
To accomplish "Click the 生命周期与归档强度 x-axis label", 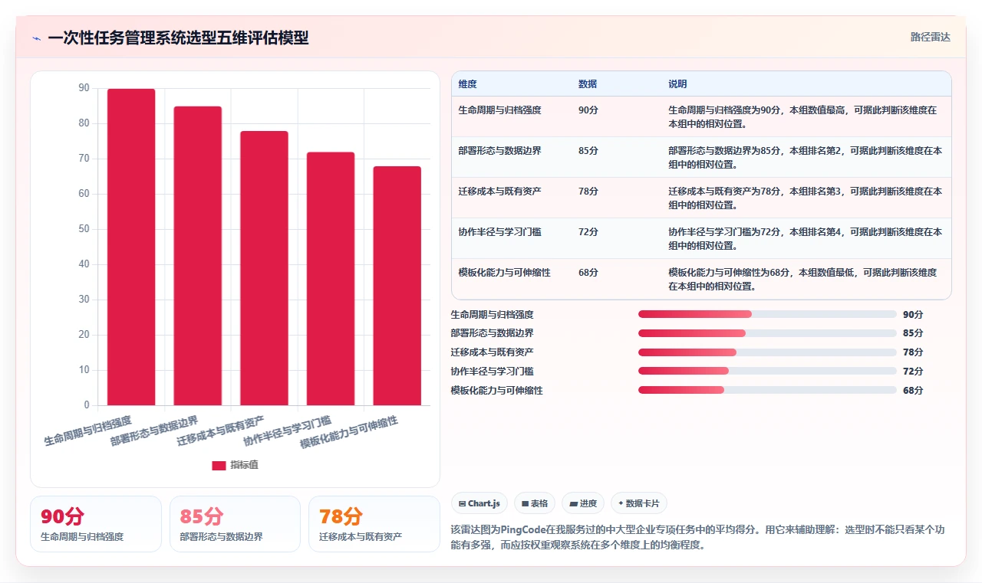I will [x=87, y=431].
